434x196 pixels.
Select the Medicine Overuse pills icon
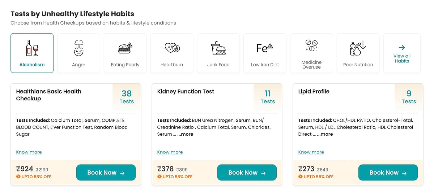311,46
